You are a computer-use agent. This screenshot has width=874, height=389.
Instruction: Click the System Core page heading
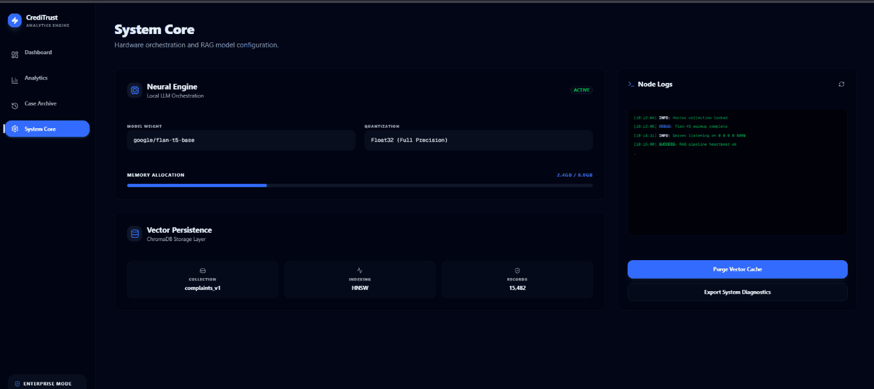155,30
